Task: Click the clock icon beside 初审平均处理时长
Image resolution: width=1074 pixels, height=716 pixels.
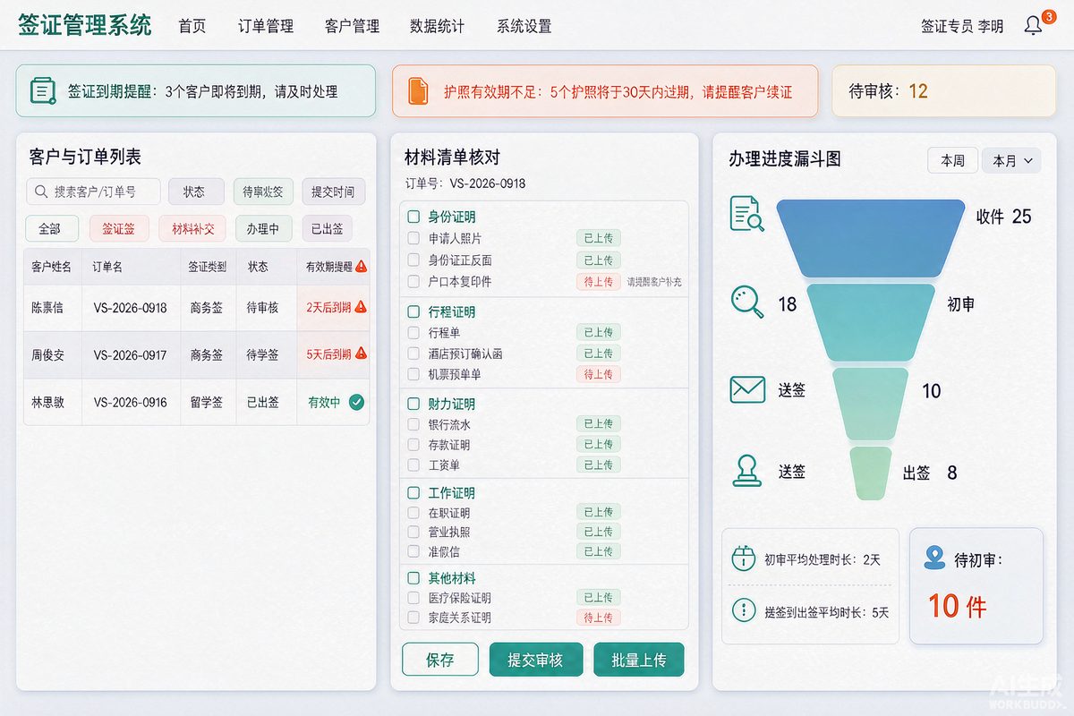Action: click(x=744, y=558)
